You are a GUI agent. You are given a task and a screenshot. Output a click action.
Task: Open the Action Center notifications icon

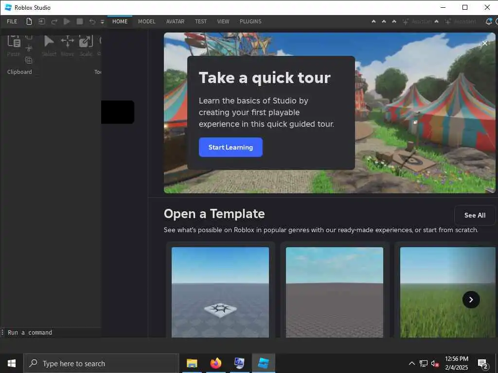[x=483, y=363]
